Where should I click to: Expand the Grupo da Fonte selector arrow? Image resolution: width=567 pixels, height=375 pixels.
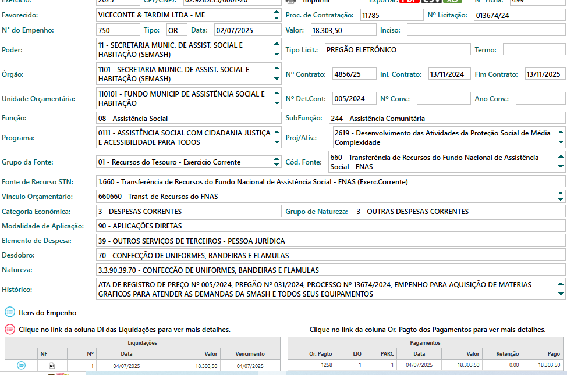(276, 162)
